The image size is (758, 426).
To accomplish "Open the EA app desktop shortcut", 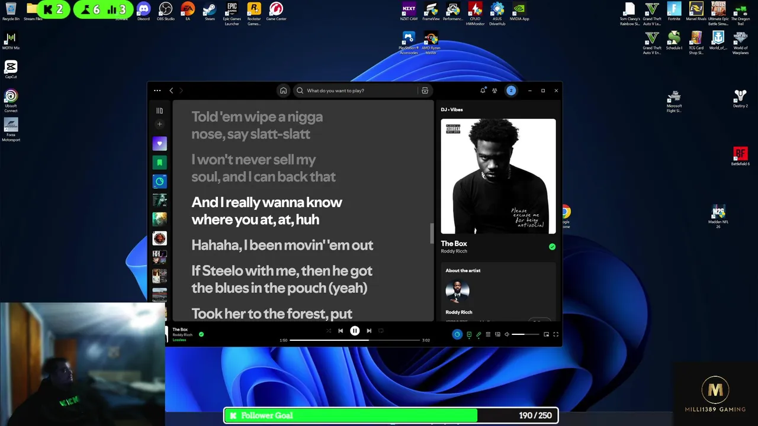I will tap(188, 11).
